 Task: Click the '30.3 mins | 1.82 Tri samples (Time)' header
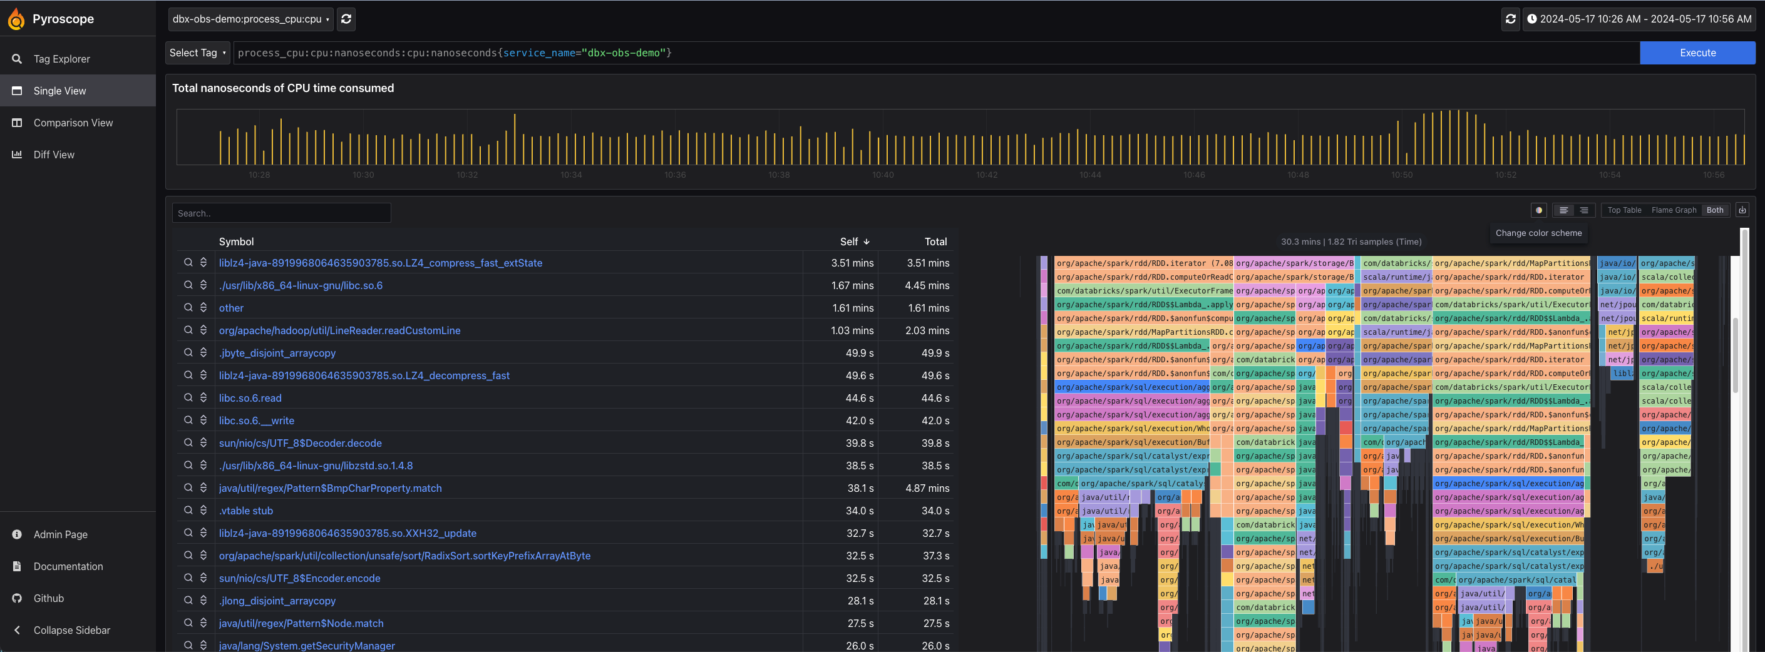[x=1351, y=242]
